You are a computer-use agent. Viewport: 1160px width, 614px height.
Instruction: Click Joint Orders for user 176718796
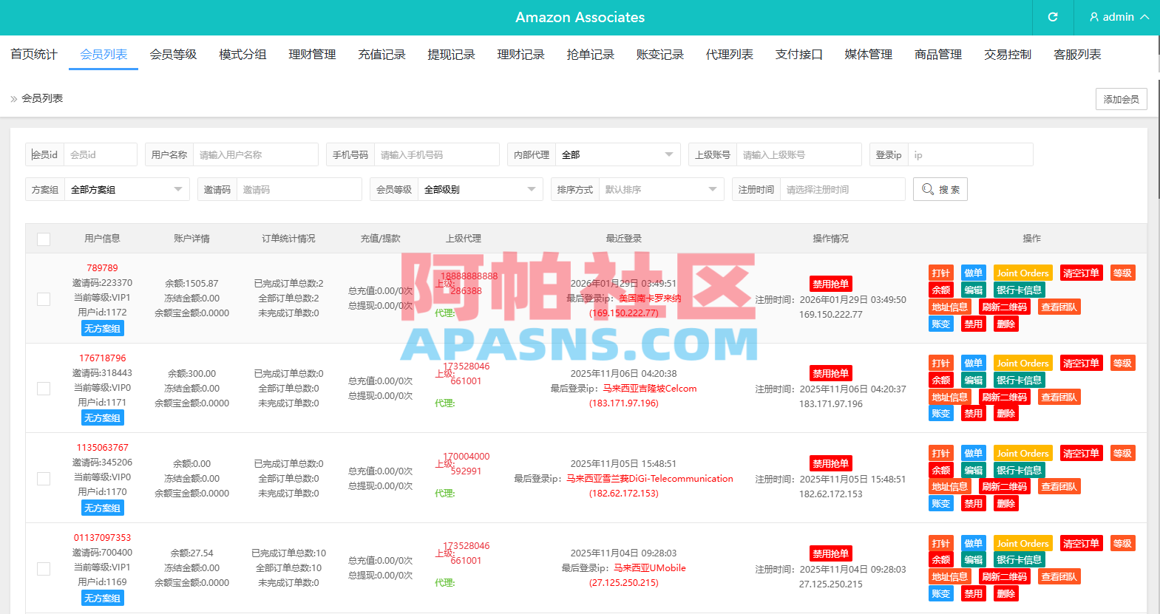pyautogui.click(x=1022, y=363)
